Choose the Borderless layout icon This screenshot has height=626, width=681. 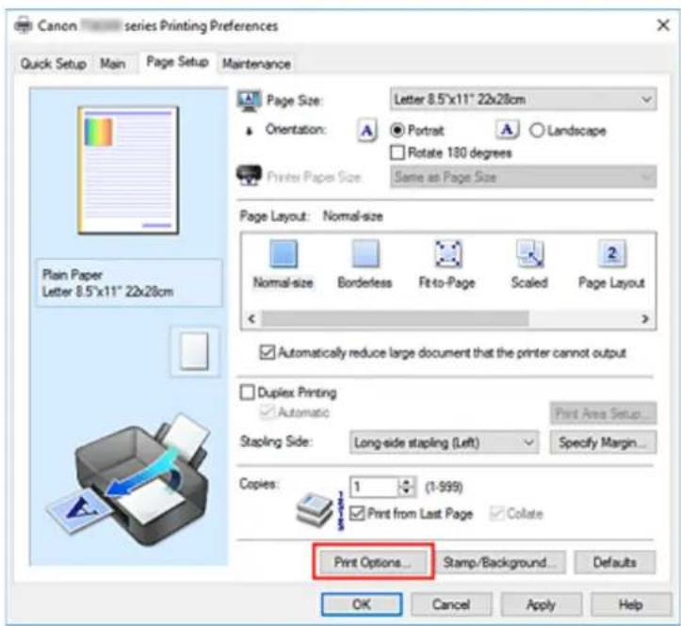pyautogui.click(x=365, y=253)
